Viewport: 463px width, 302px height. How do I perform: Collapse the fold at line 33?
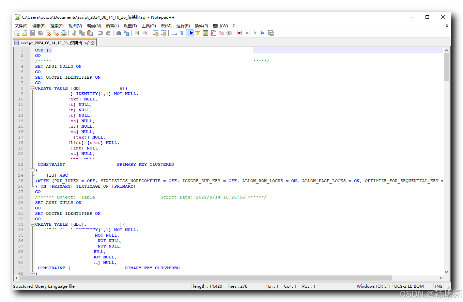click(x=32, y=224)
